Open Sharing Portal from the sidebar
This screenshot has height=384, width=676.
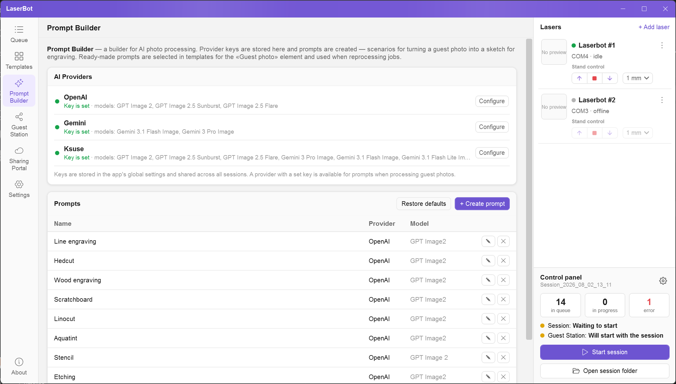click(x=19, y=159)
